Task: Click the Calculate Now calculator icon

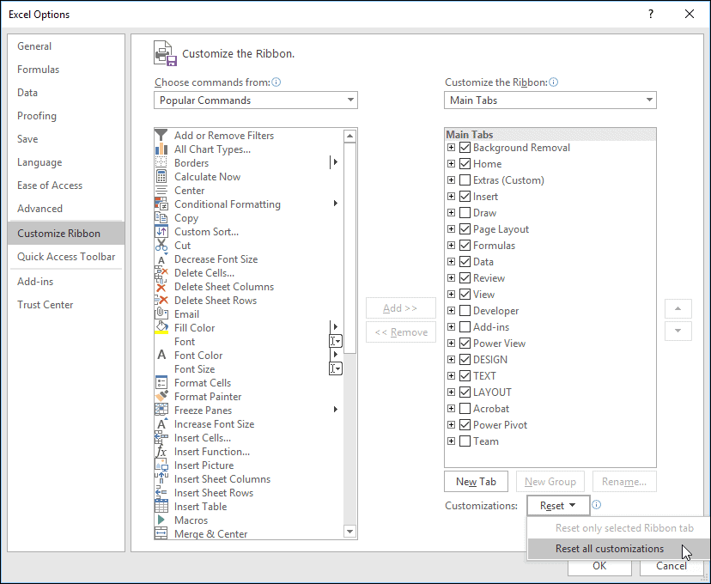Action: pyautogui.click(x=161, y=176)
